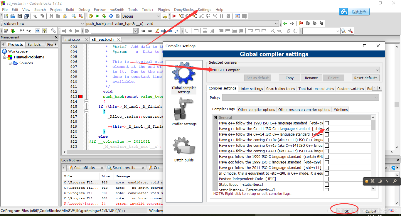
Task: Collapse the General flags group
Action: tap(215, 118)
